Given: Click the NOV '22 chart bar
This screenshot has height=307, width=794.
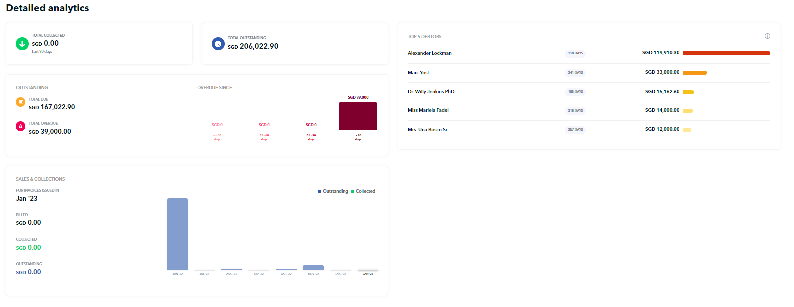Looking at the screenshot, I should point(313,268).
